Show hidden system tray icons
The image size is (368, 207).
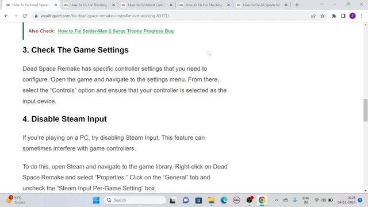pyautogui.click(x=277, y=200)
